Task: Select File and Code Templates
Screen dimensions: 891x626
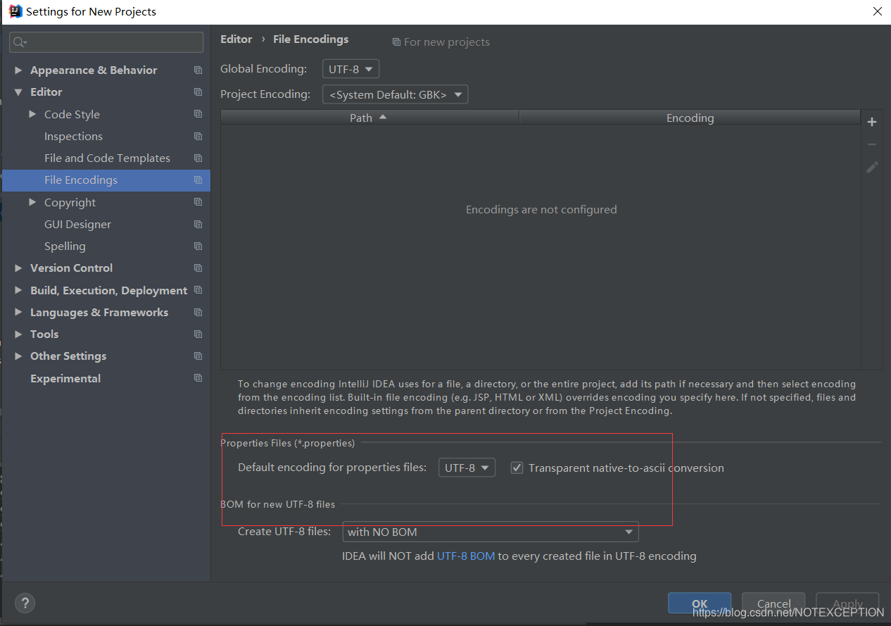Action: click(106, 158)
